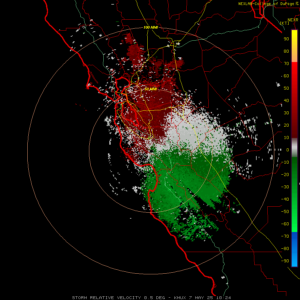The width and height of the screenshot is (300, 300).
Task: Click the 7 MAY 25 date in caption
Action: tap(201, 298)
